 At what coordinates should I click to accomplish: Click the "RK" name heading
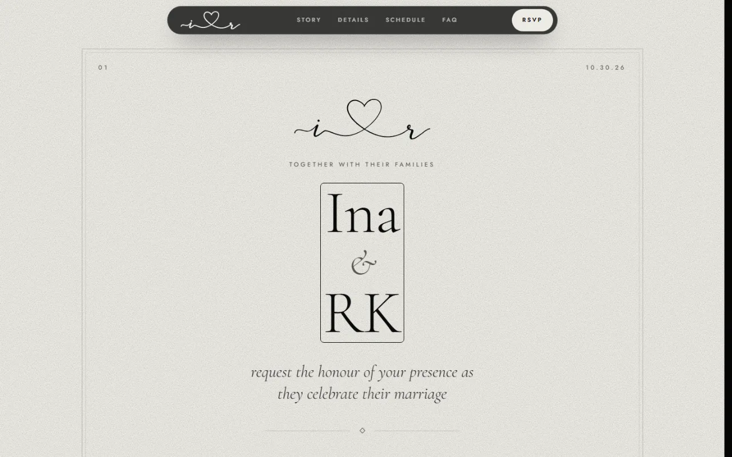[363, 312]
